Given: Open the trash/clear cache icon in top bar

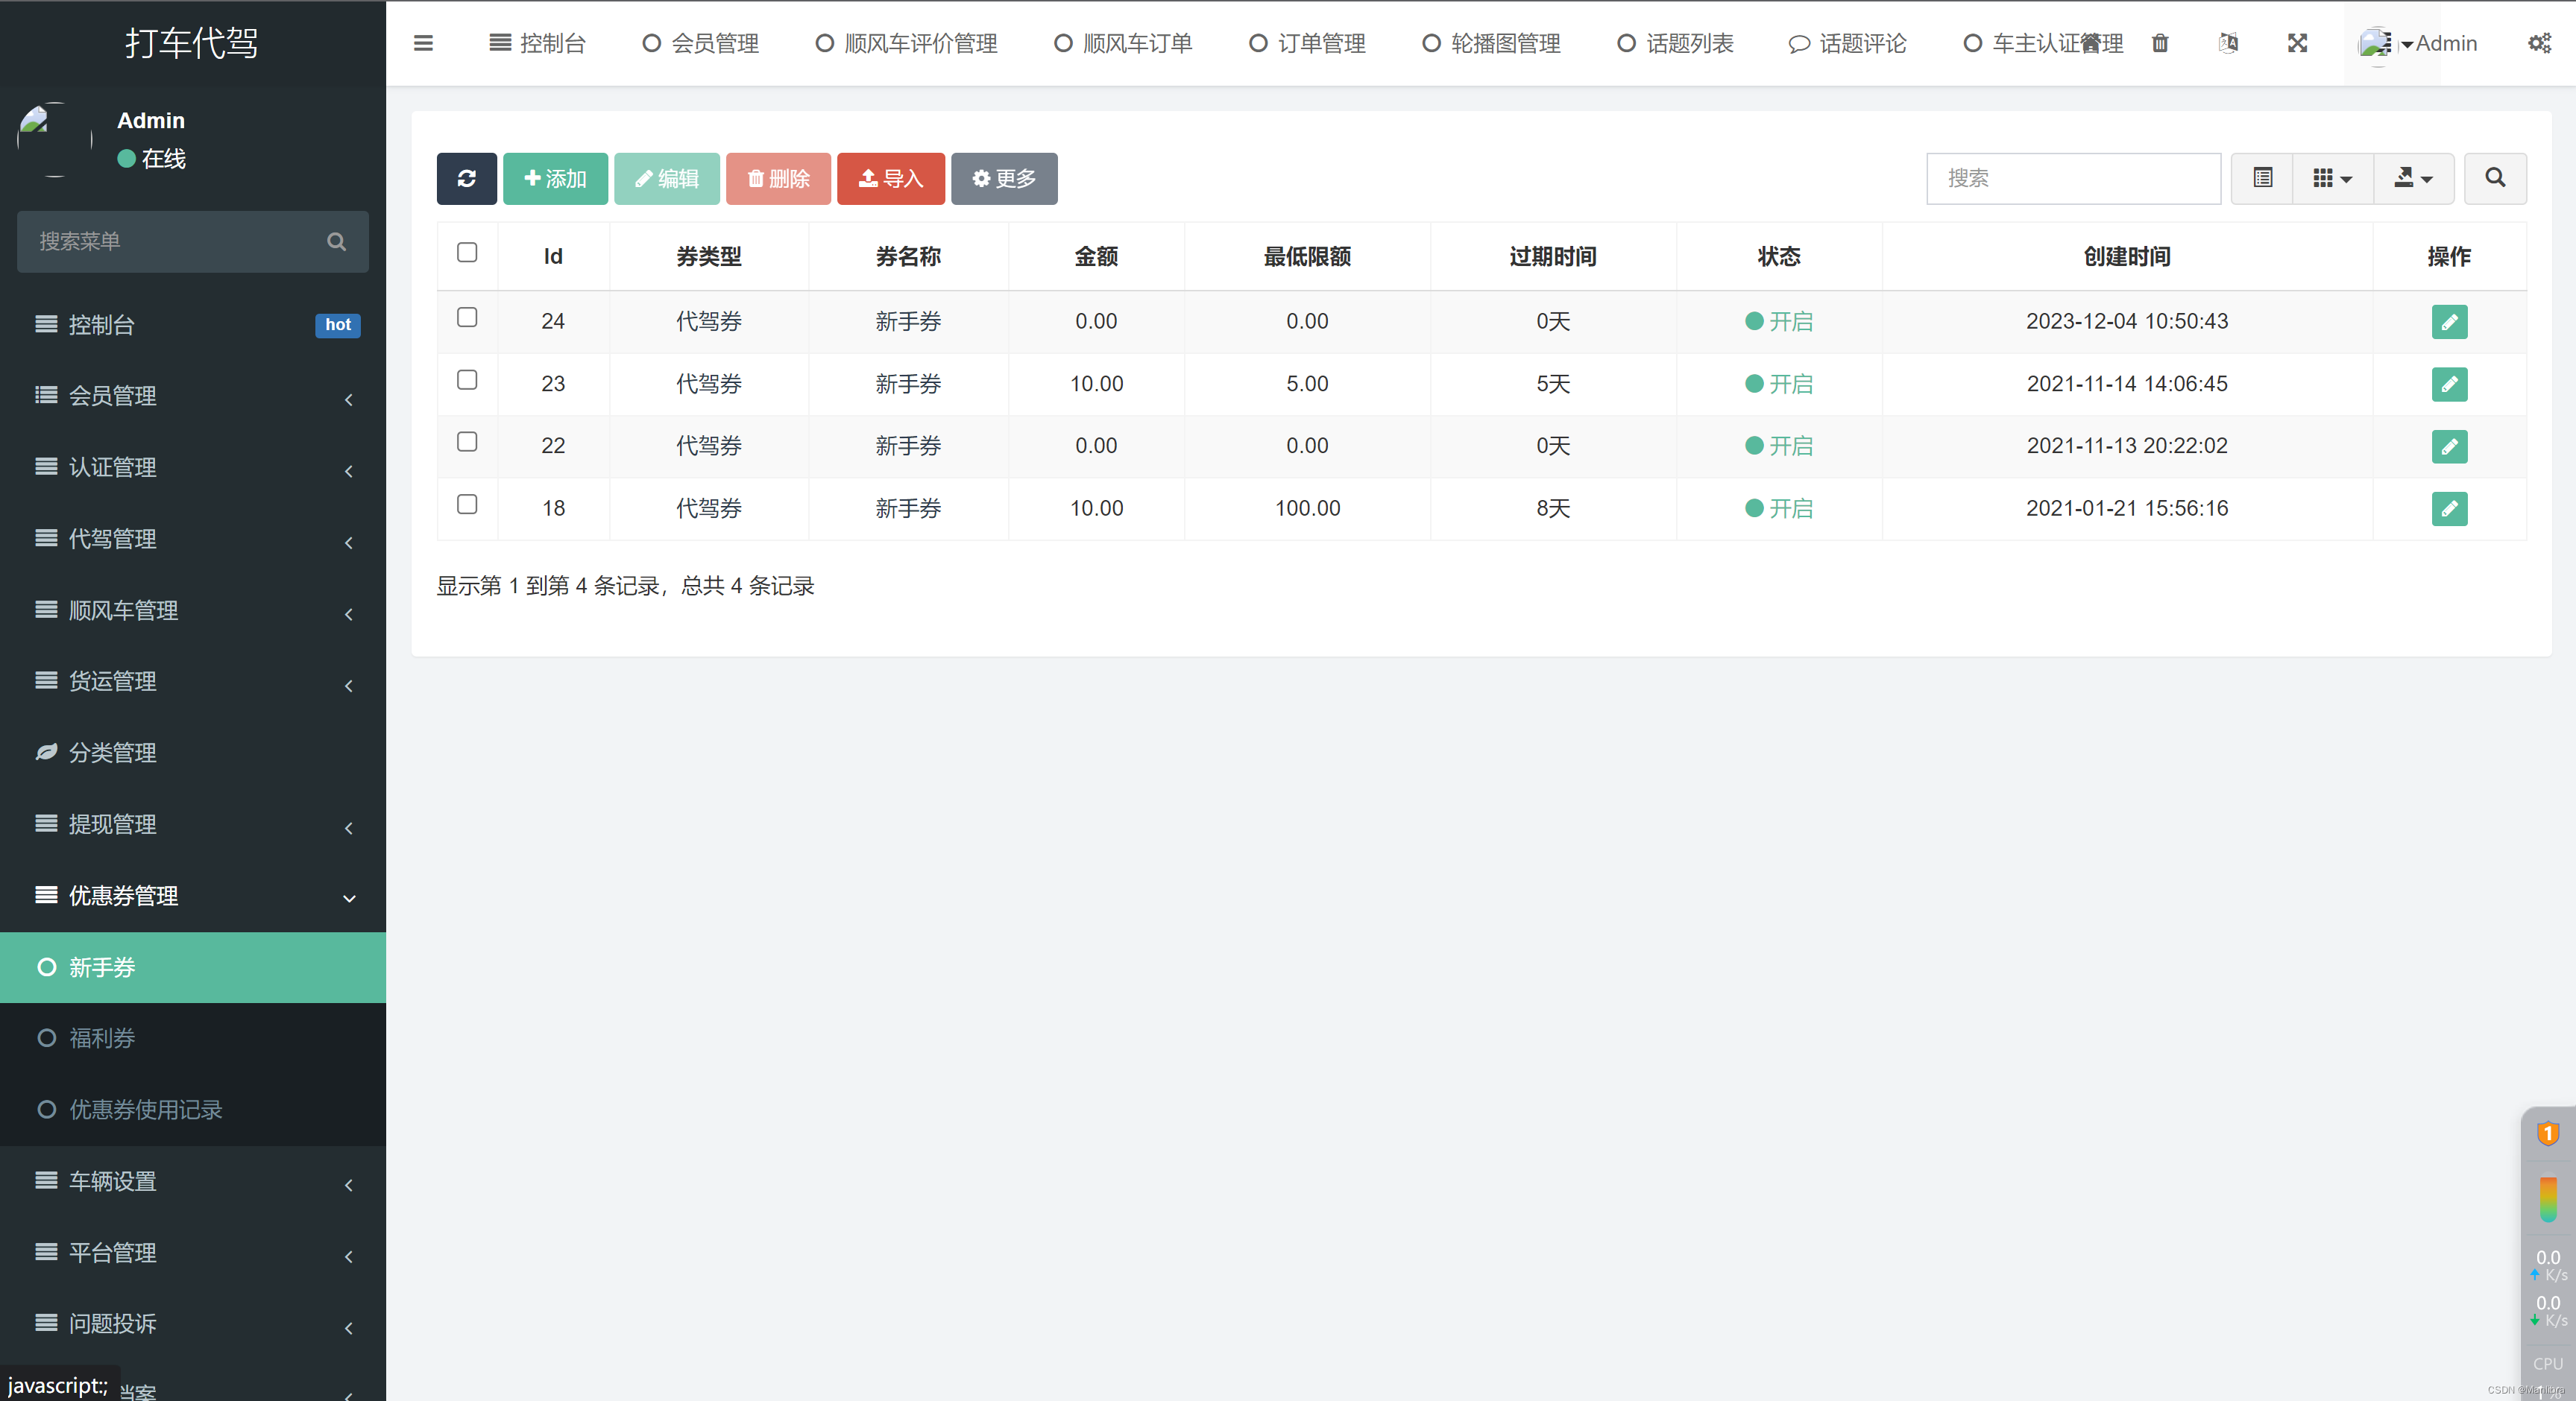Looking at the screenshot, I should [x=2160, y=43].
